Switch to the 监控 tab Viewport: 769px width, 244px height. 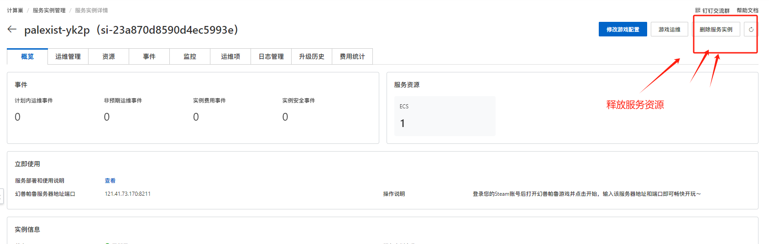click(190, 56)
